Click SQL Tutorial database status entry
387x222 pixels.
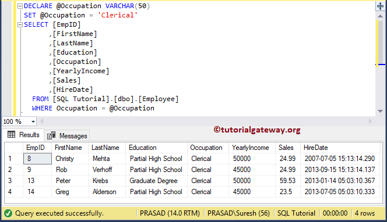(296, 213)
